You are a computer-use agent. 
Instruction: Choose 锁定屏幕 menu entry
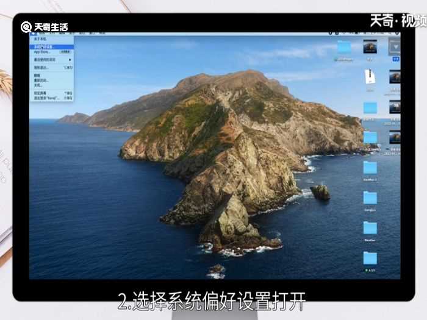pyautogui.click(x=51, y=93)
